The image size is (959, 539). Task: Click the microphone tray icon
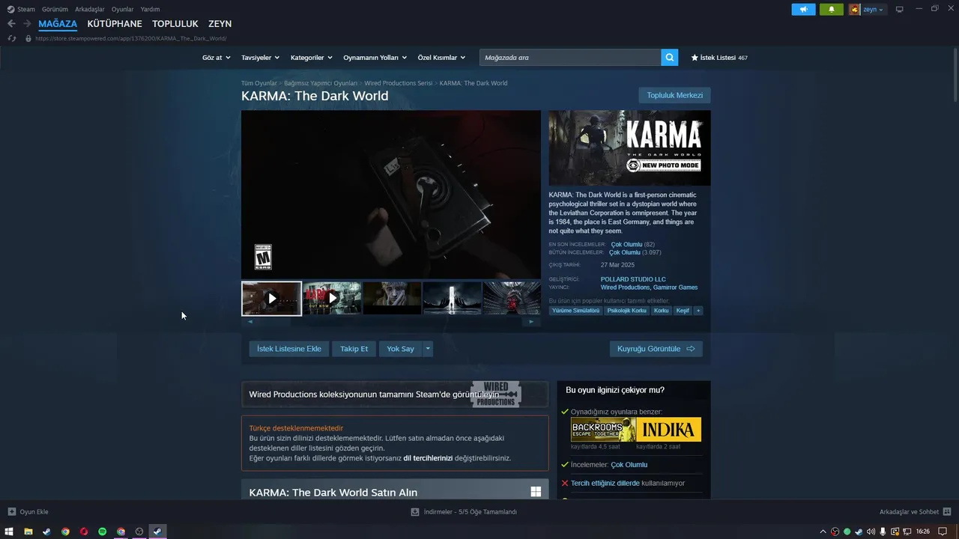tap(883, 532)
